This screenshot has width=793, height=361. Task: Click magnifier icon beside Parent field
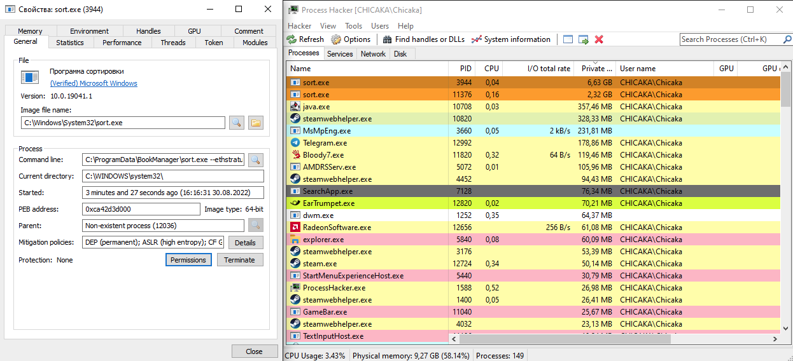[x=256, y=225]
